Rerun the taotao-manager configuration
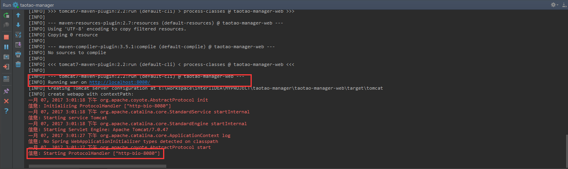The width and height of the screenshot is (568, 169). pos(6,15)
